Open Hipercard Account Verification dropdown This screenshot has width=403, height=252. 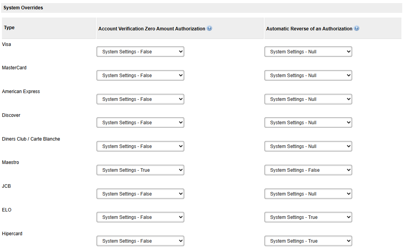140,241
